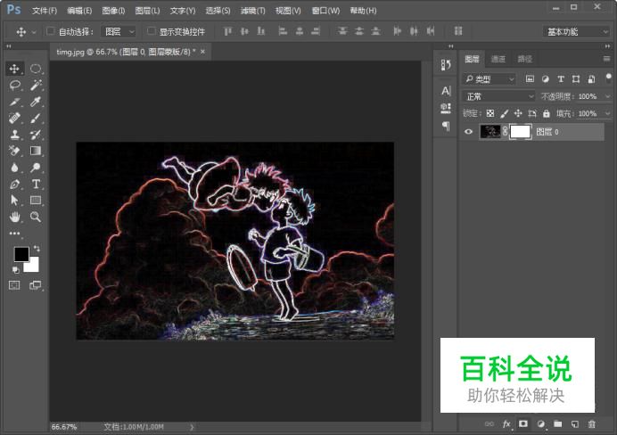The width and height of the screenshot is (617, 435).
Task: Switch to the 路径 tab
Action: coord(524,59)
